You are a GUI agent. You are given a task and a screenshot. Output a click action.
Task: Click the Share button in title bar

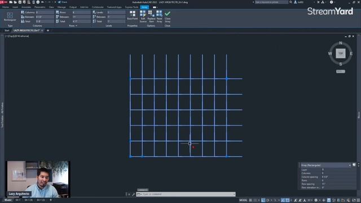coord(63,2)
